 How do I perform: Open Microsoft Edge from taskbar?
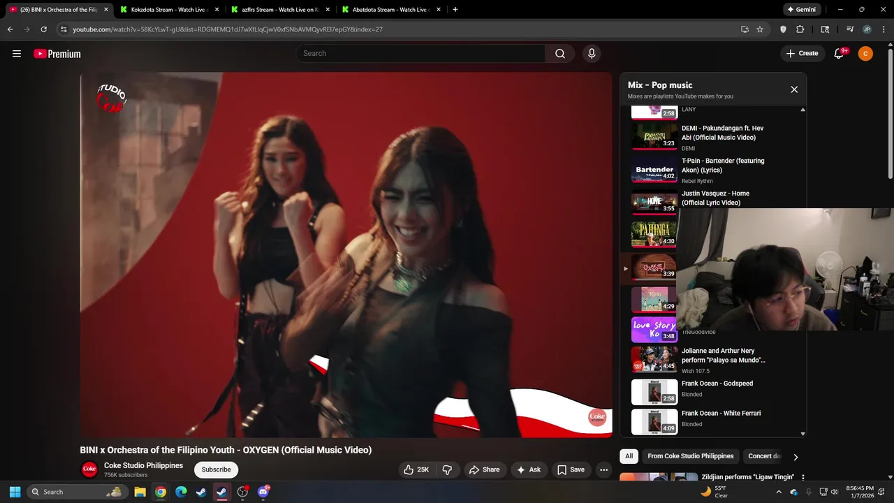click(x=181, y=492)
